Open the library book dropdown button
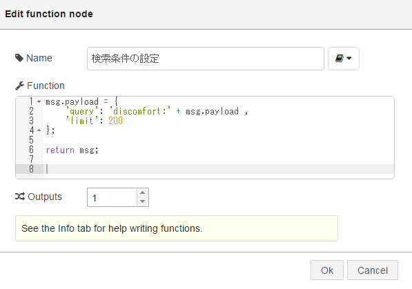Image resolution: width=412 pixels, height=289 pixels. coord(344,59)
